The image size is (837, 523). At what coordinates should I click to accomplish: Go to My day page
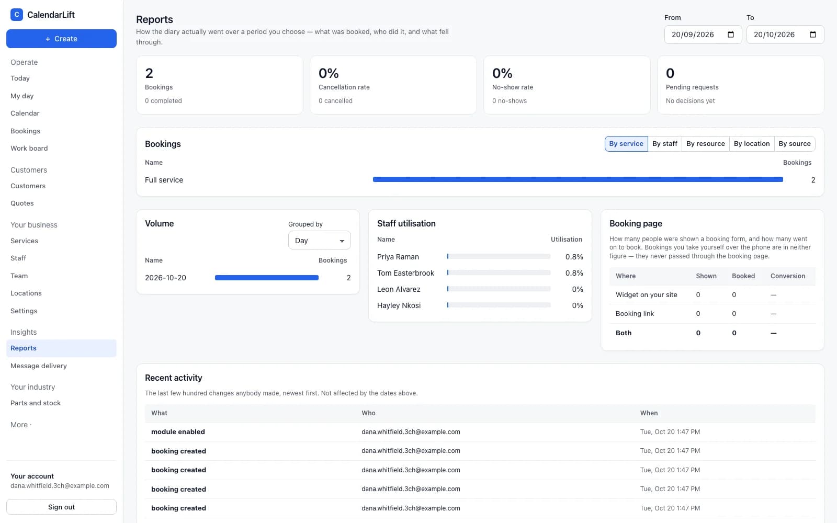(61, 96)
